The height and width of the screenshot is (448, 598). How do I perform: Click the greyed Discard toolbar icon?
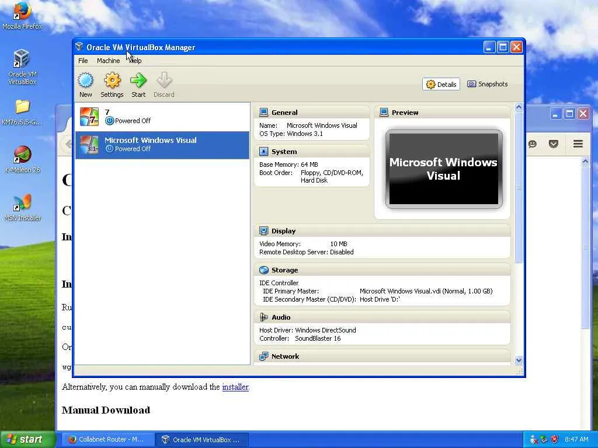click(164, 80)
